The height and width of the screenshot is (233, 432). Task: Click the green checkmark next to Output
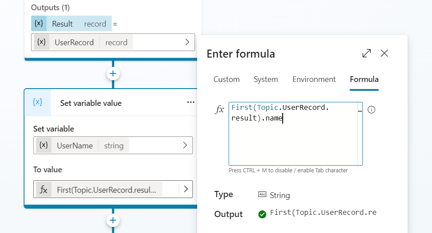point(262,214)
